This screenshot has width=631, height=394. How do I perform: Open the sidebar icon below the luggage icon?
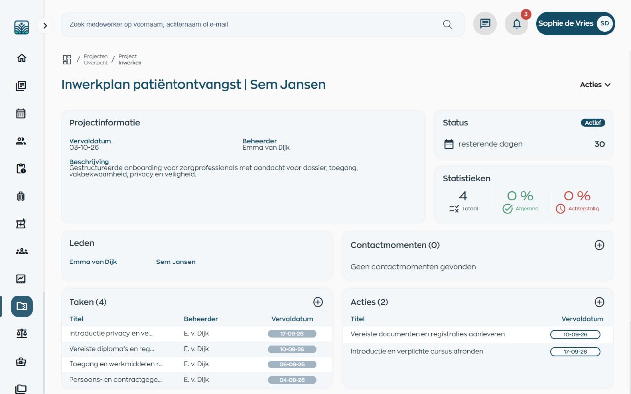(21, 224)
